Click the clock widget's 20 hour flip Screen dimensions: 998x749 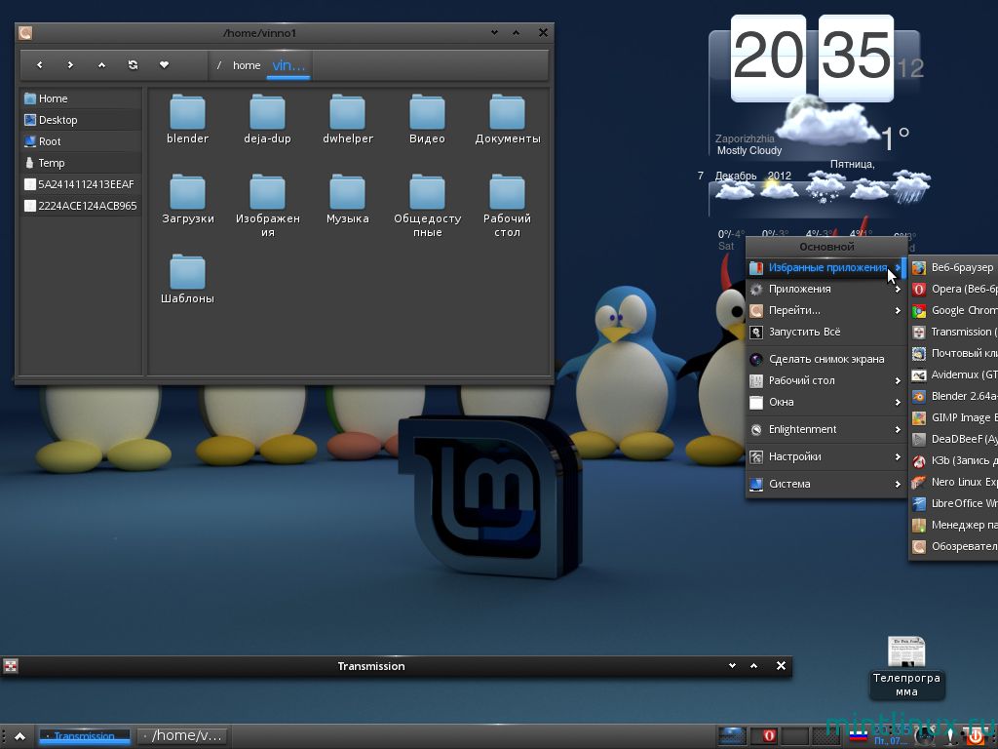pos(768,58)
